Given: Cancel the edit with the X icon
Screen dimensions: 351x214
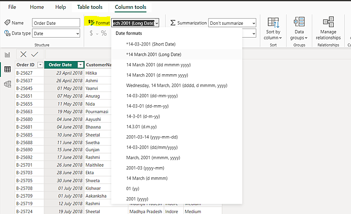Looking at the screenshot, I should (23, 54).
